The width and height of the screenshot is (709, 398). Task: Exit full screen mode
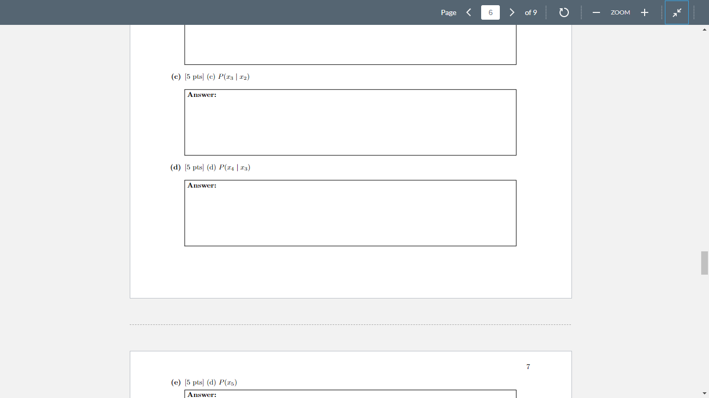677,12
